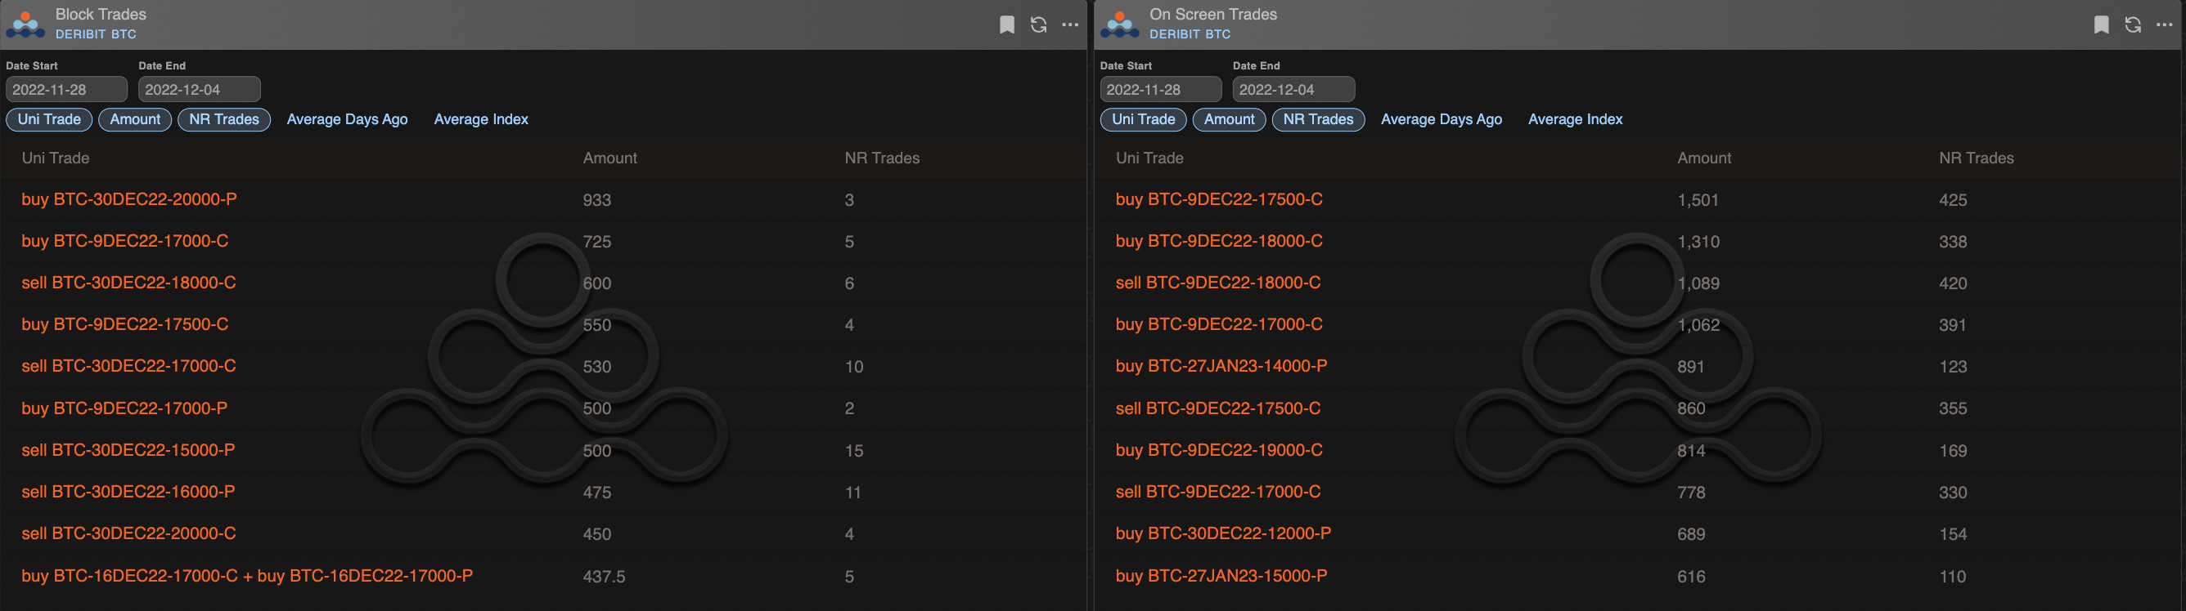Click NR Trades value 425
Viewport: 2186px width, 611px height.
pyautogui.click(x=1952, y=200)
